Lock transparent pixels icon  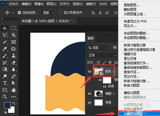[99, 62]
